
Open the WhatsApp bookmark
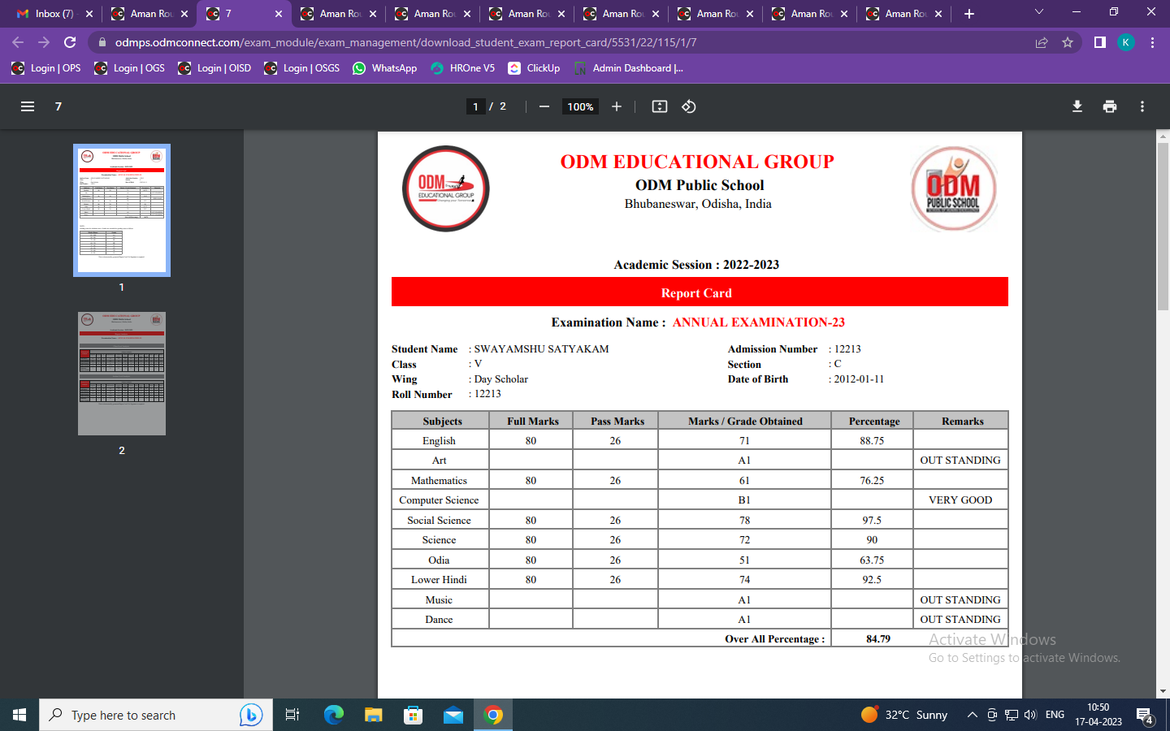pyautogui.click(x=385, y=68)
